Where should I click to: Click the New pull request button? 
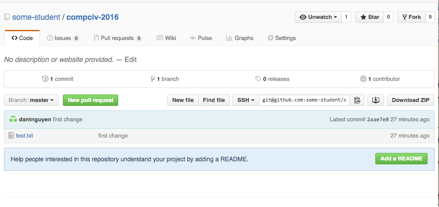[91, 100]
